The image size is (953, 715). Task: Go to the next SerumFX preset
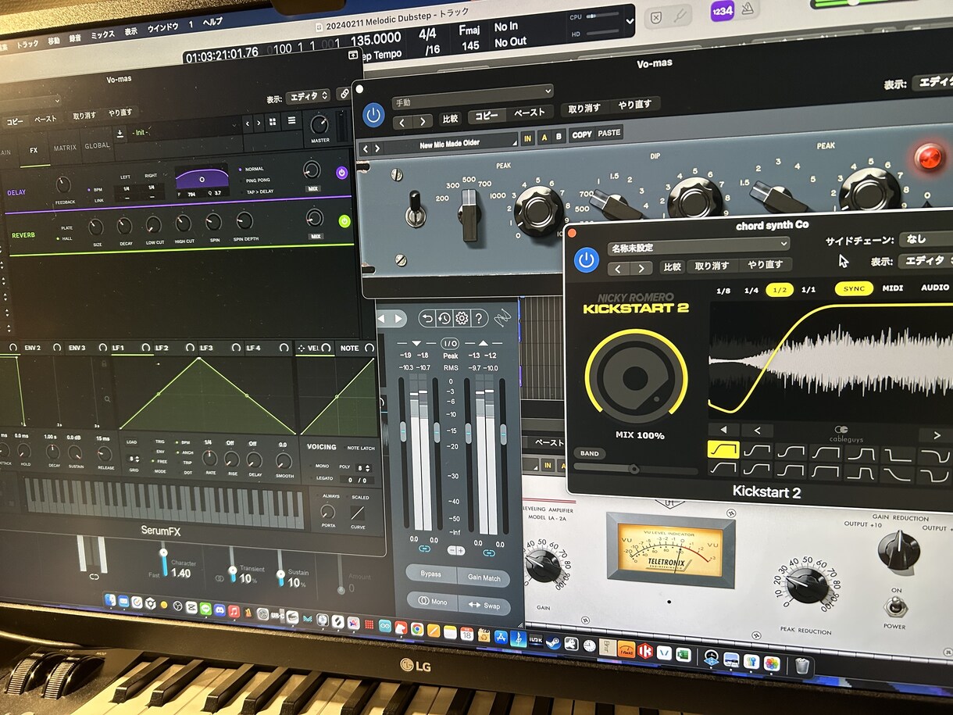[259, 123]
